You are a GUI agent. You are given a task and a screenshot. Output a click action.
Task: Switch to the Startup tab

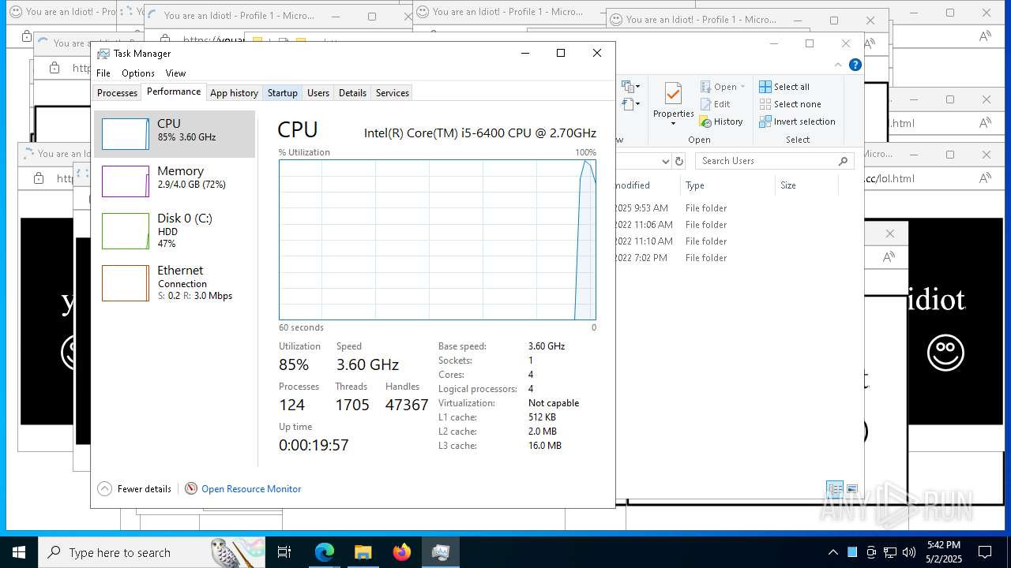[282, 92]
